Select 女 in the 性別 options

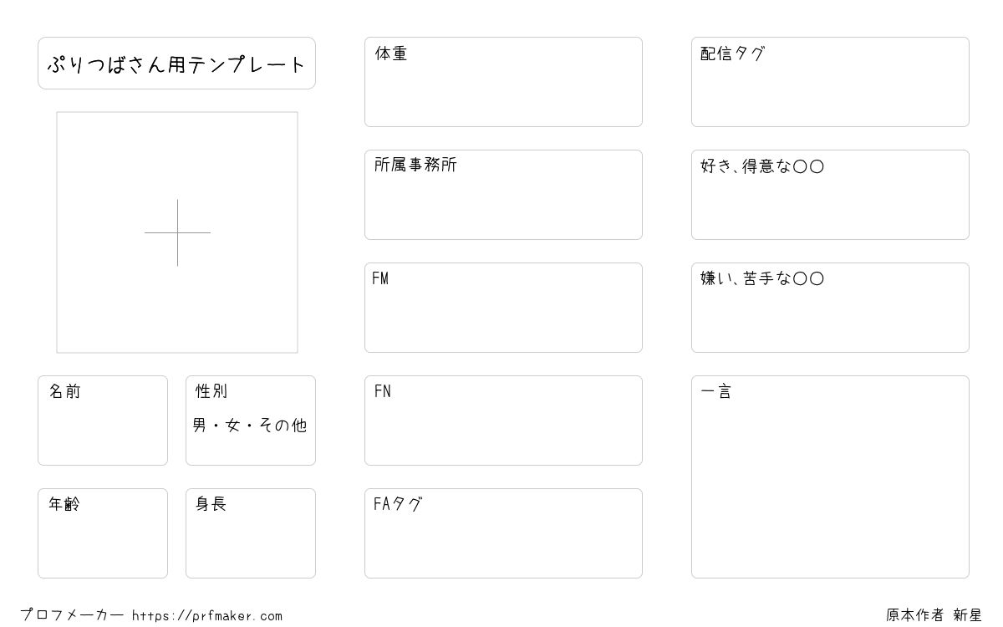click(233, 426)
